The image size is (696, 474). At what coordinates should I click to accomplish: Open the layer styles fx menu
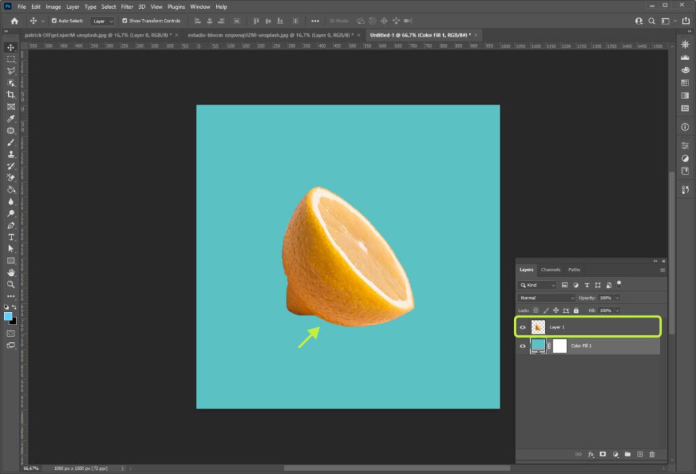pyautogui.click(x=591, y=454)
